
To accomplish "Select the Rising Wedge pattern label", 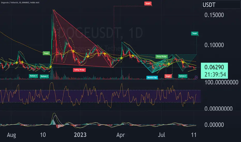I will pos(161,57).
